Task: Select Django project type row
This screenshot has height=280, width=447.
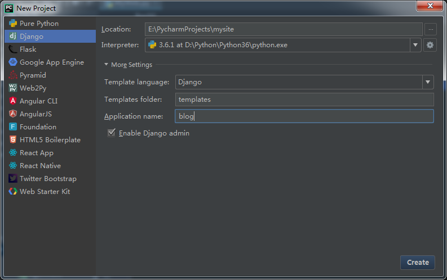Action: (x=50, y=36)
